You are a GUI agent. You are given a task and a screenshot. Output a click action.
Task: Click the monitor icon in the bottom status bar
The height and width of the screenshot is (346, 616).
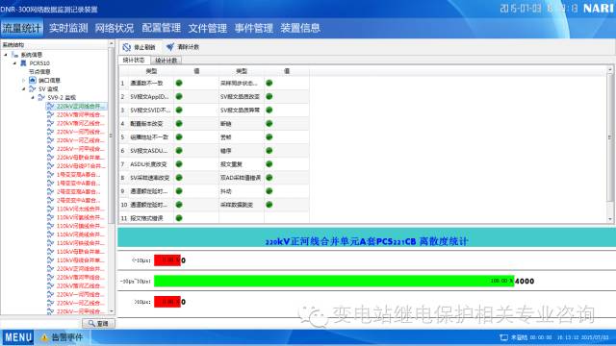point(503,337)
